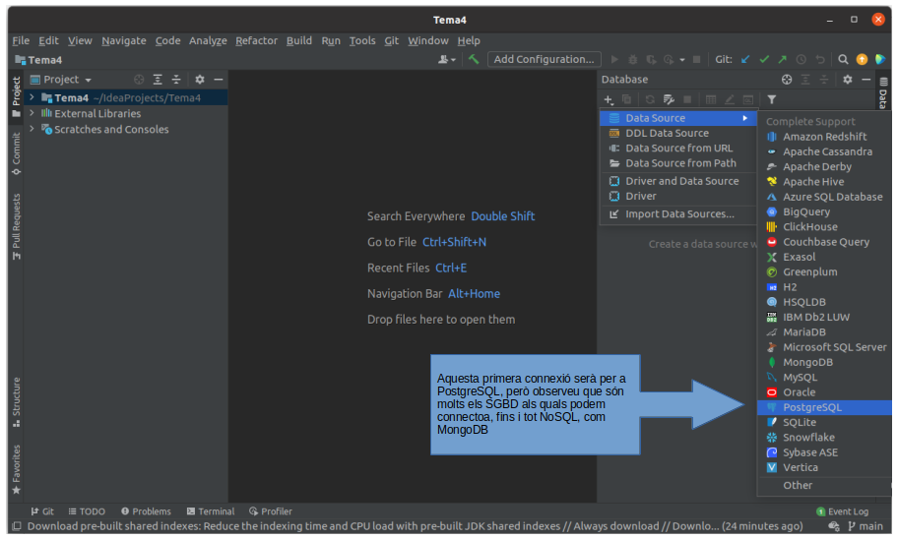The height and width of the screenshot is (539, 898).
Task: Choose Oracle from data source list
Action: pyautogui.click(x=824, y=391)
